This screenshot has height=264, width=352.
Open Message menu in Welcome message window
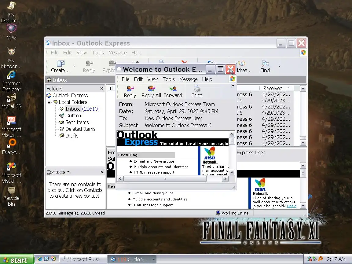188,79
